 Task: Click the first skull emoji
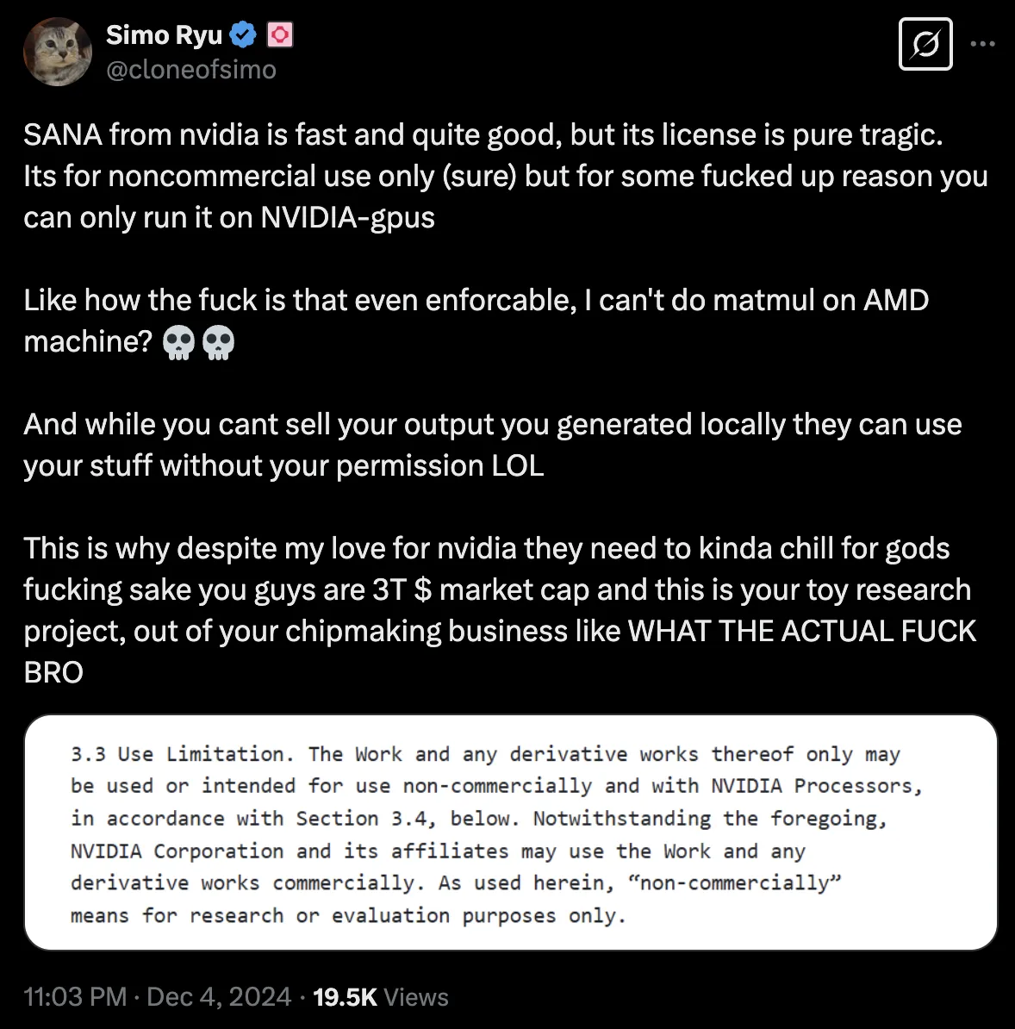179,342
